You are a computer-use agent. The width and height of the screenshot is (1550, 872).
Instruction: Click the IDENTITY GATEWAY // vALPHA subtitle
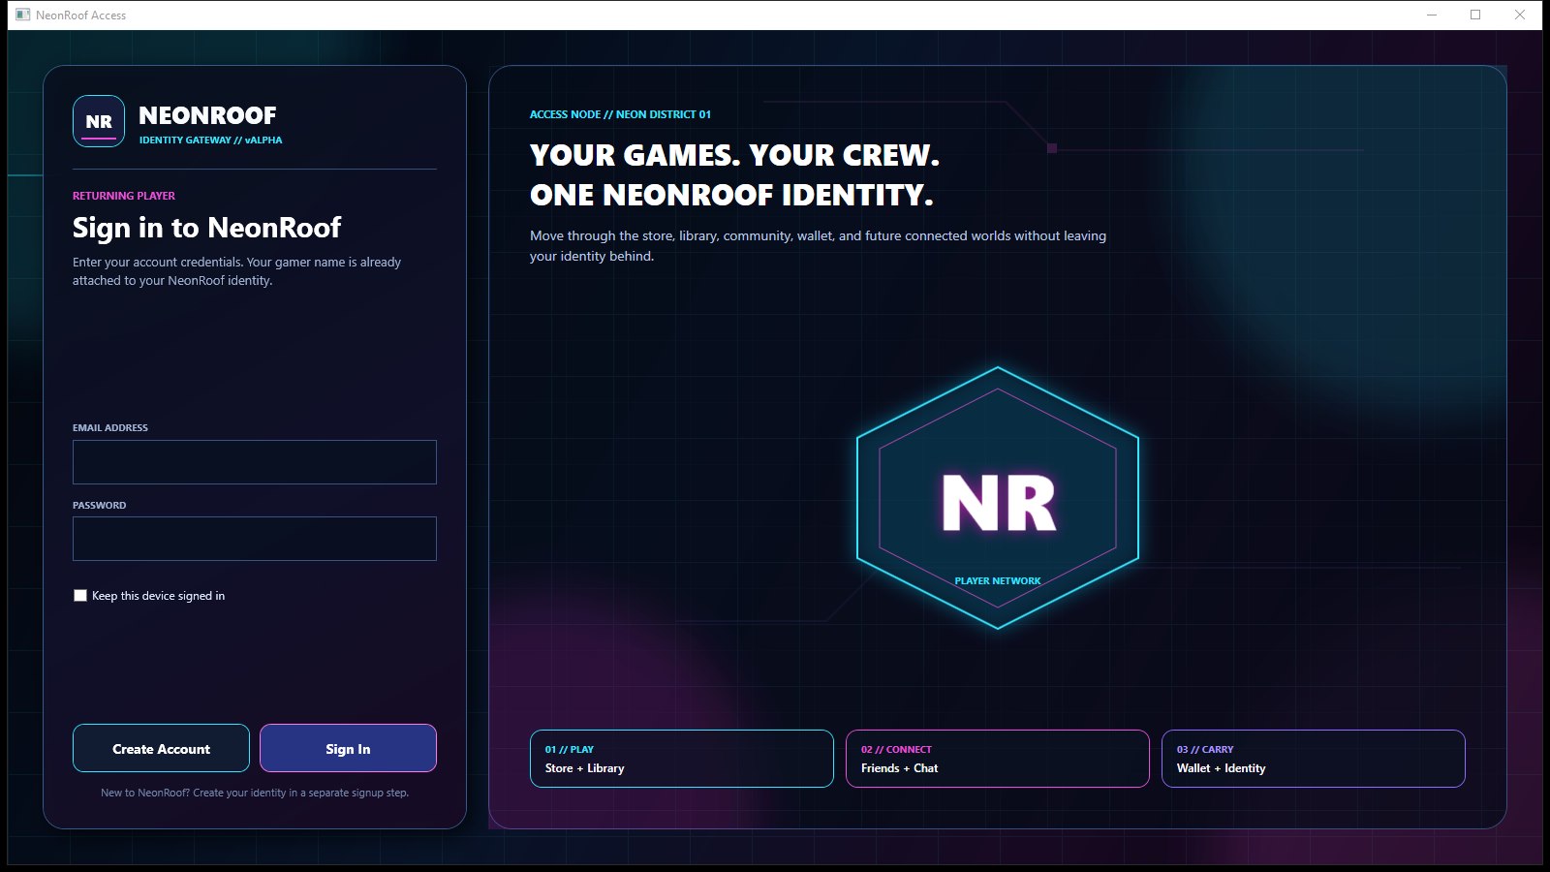click(x=210, y=140)
